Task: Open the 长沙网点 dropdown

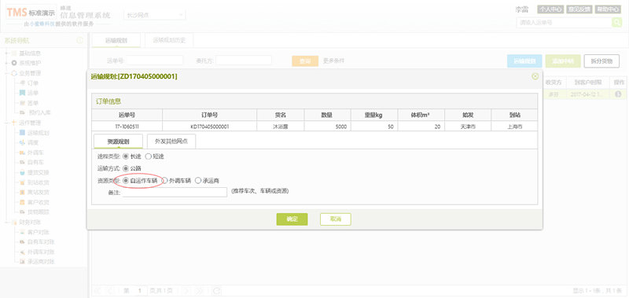Action: click(154, 15)
